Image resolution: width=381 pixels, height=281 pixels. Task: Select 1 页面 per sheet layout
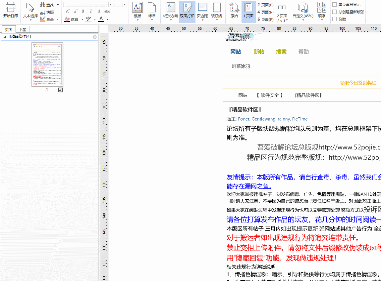click(x=248, y=11)
